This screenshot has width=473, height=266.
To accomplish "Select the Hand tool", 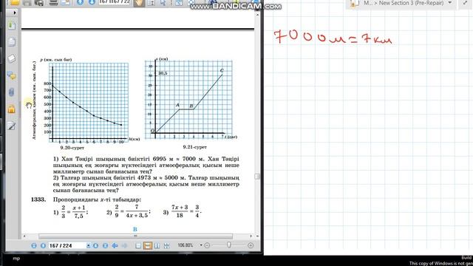I will (x=139, y=3).
